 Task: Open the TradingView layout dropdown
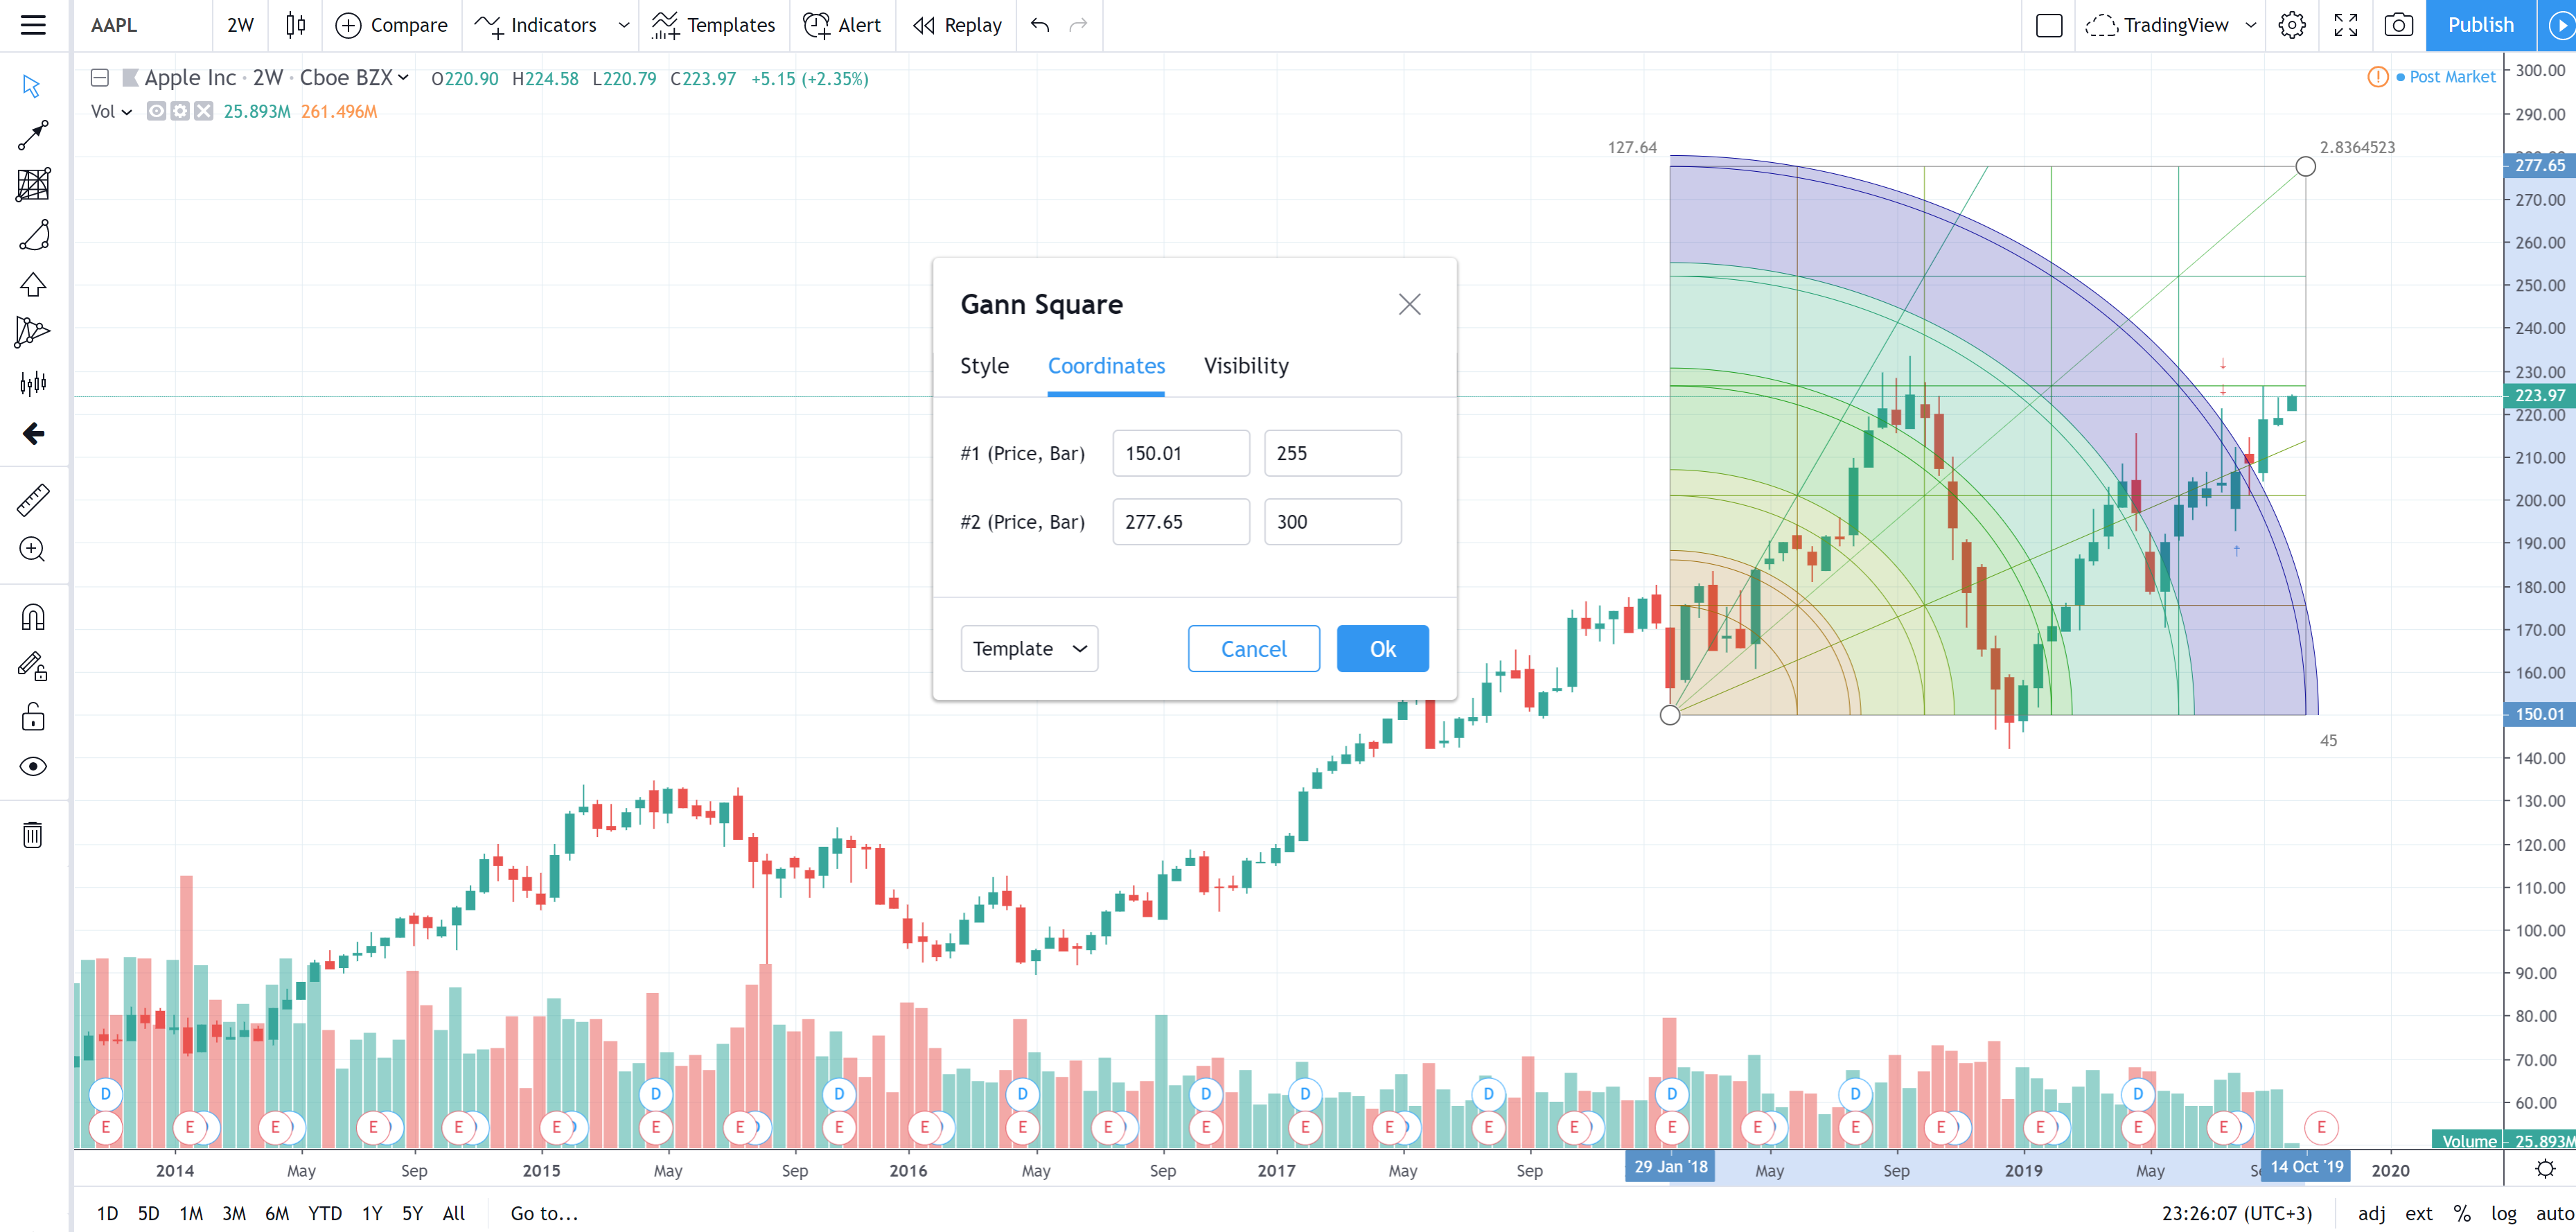point(2251,25)
